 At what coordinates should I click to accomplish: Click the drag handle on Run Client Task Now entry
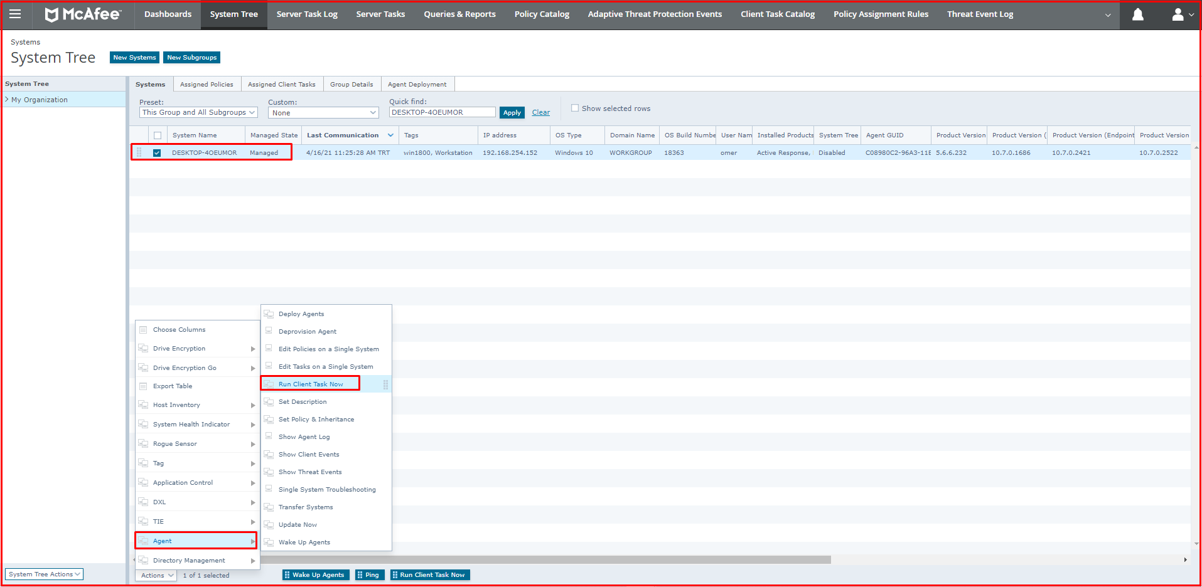click(x=385, y=384)
